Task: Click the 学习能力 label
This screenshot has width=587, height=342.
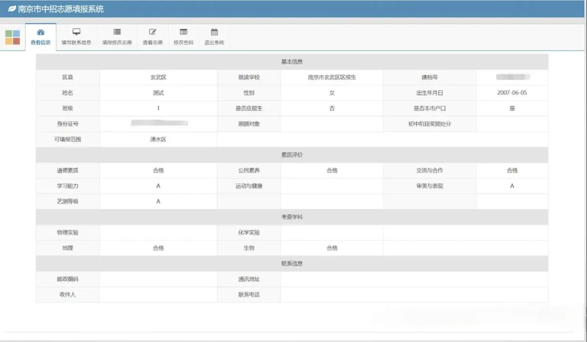Action: (68, 186)
